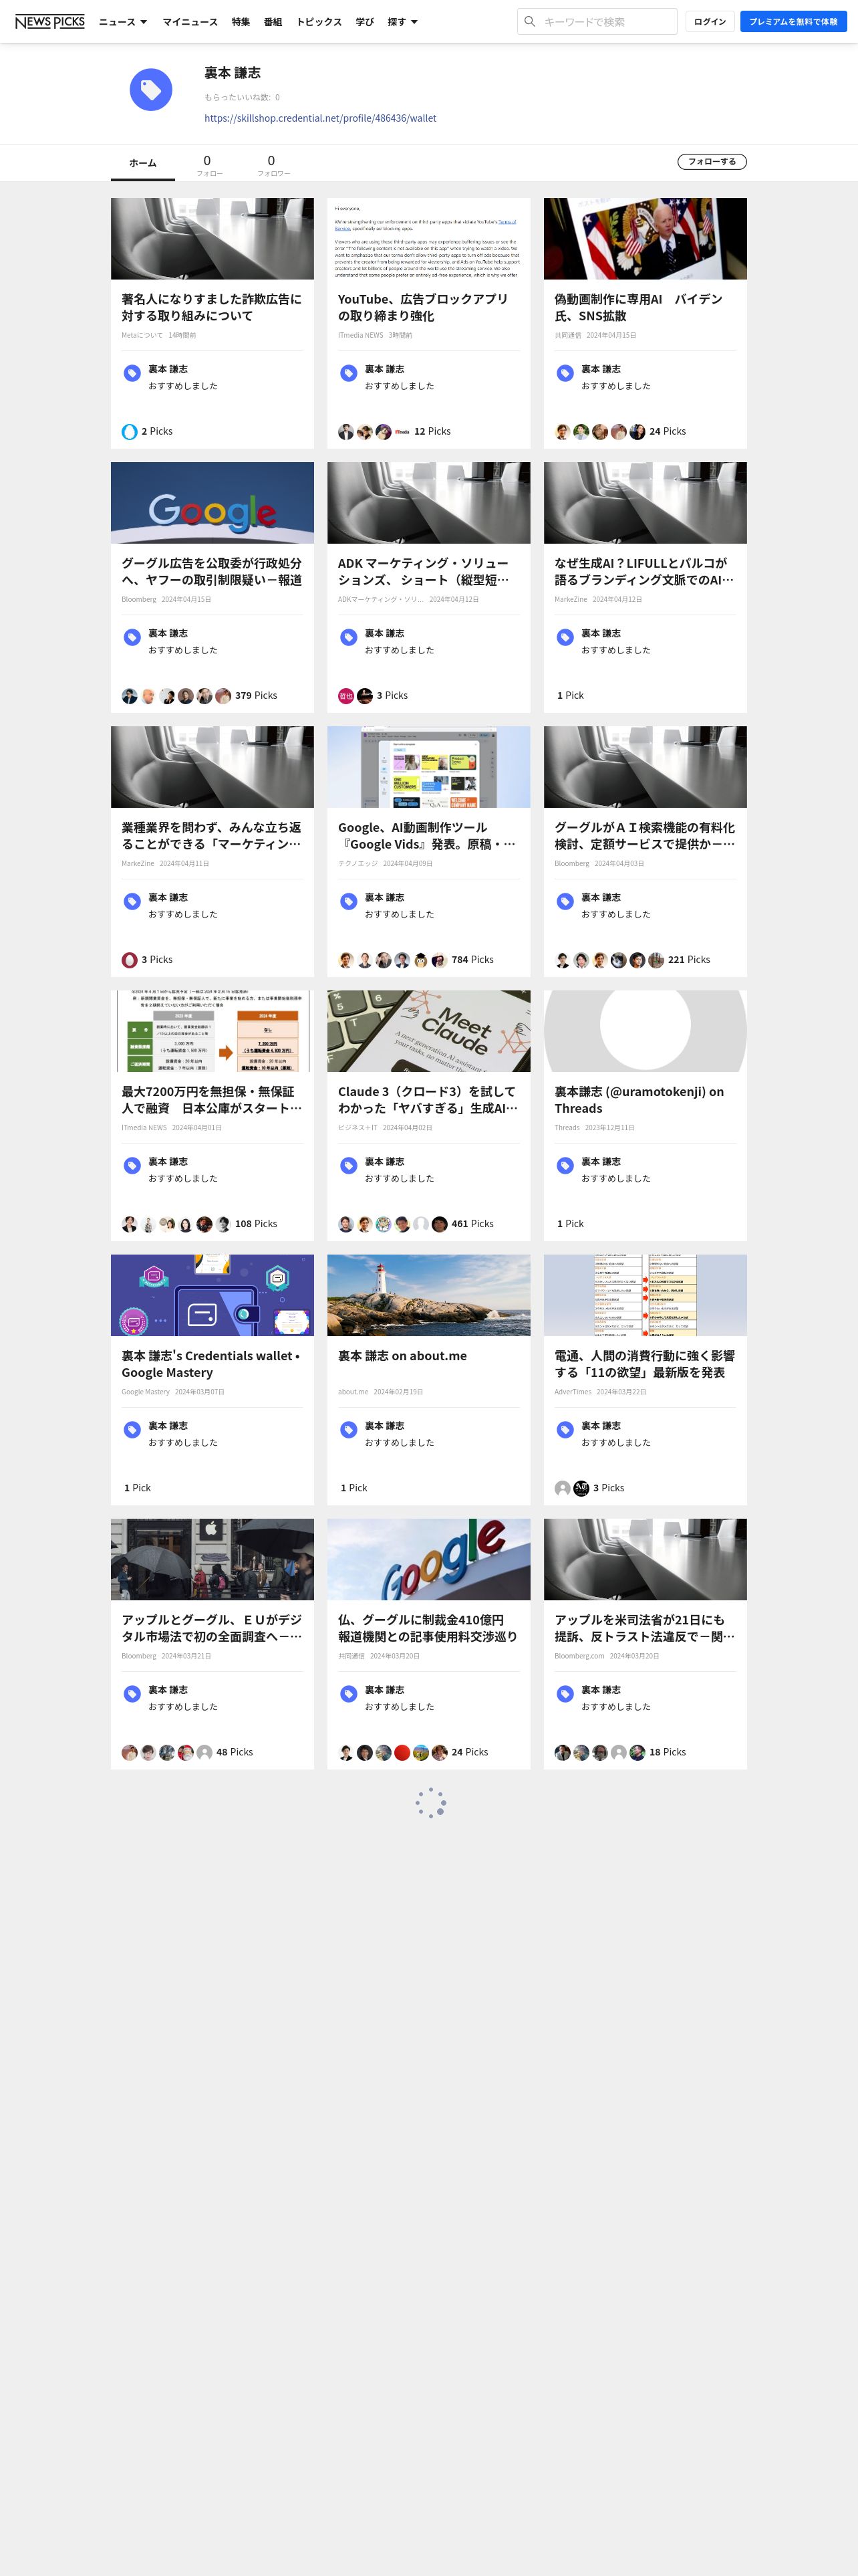Click user icon on ＡＩ検索機能の有料化 card
The height and width of the screenshot is (2576, 858).
click(x=565, y=901)
